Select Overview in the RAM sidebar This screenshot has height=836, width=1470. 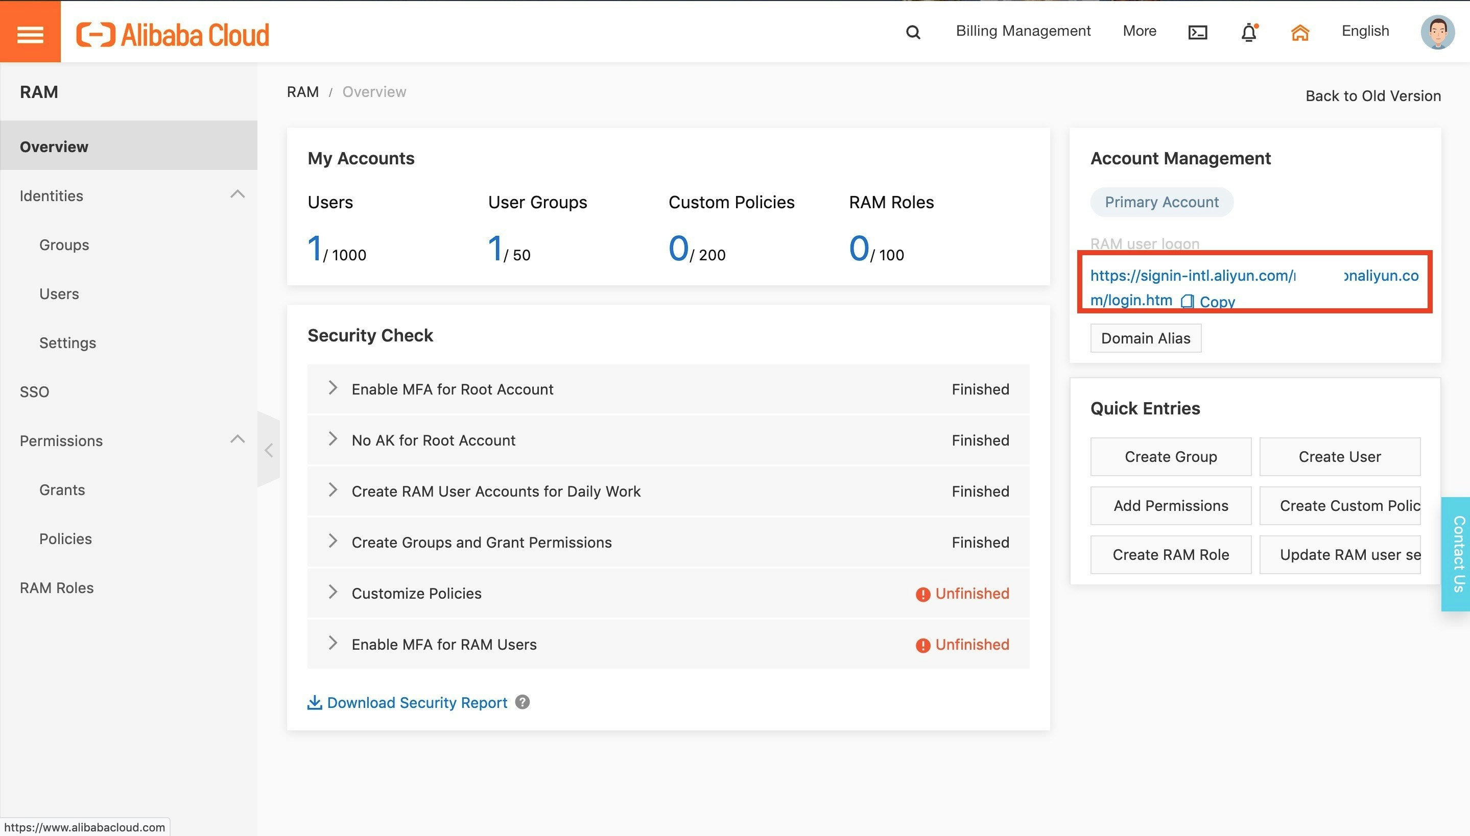(x=129, y=146)
